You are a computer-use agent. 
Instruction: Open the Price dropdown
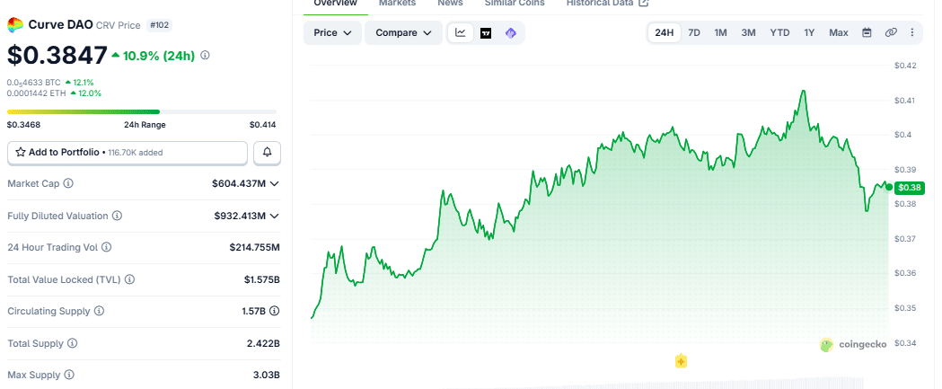tap(333, 33)
